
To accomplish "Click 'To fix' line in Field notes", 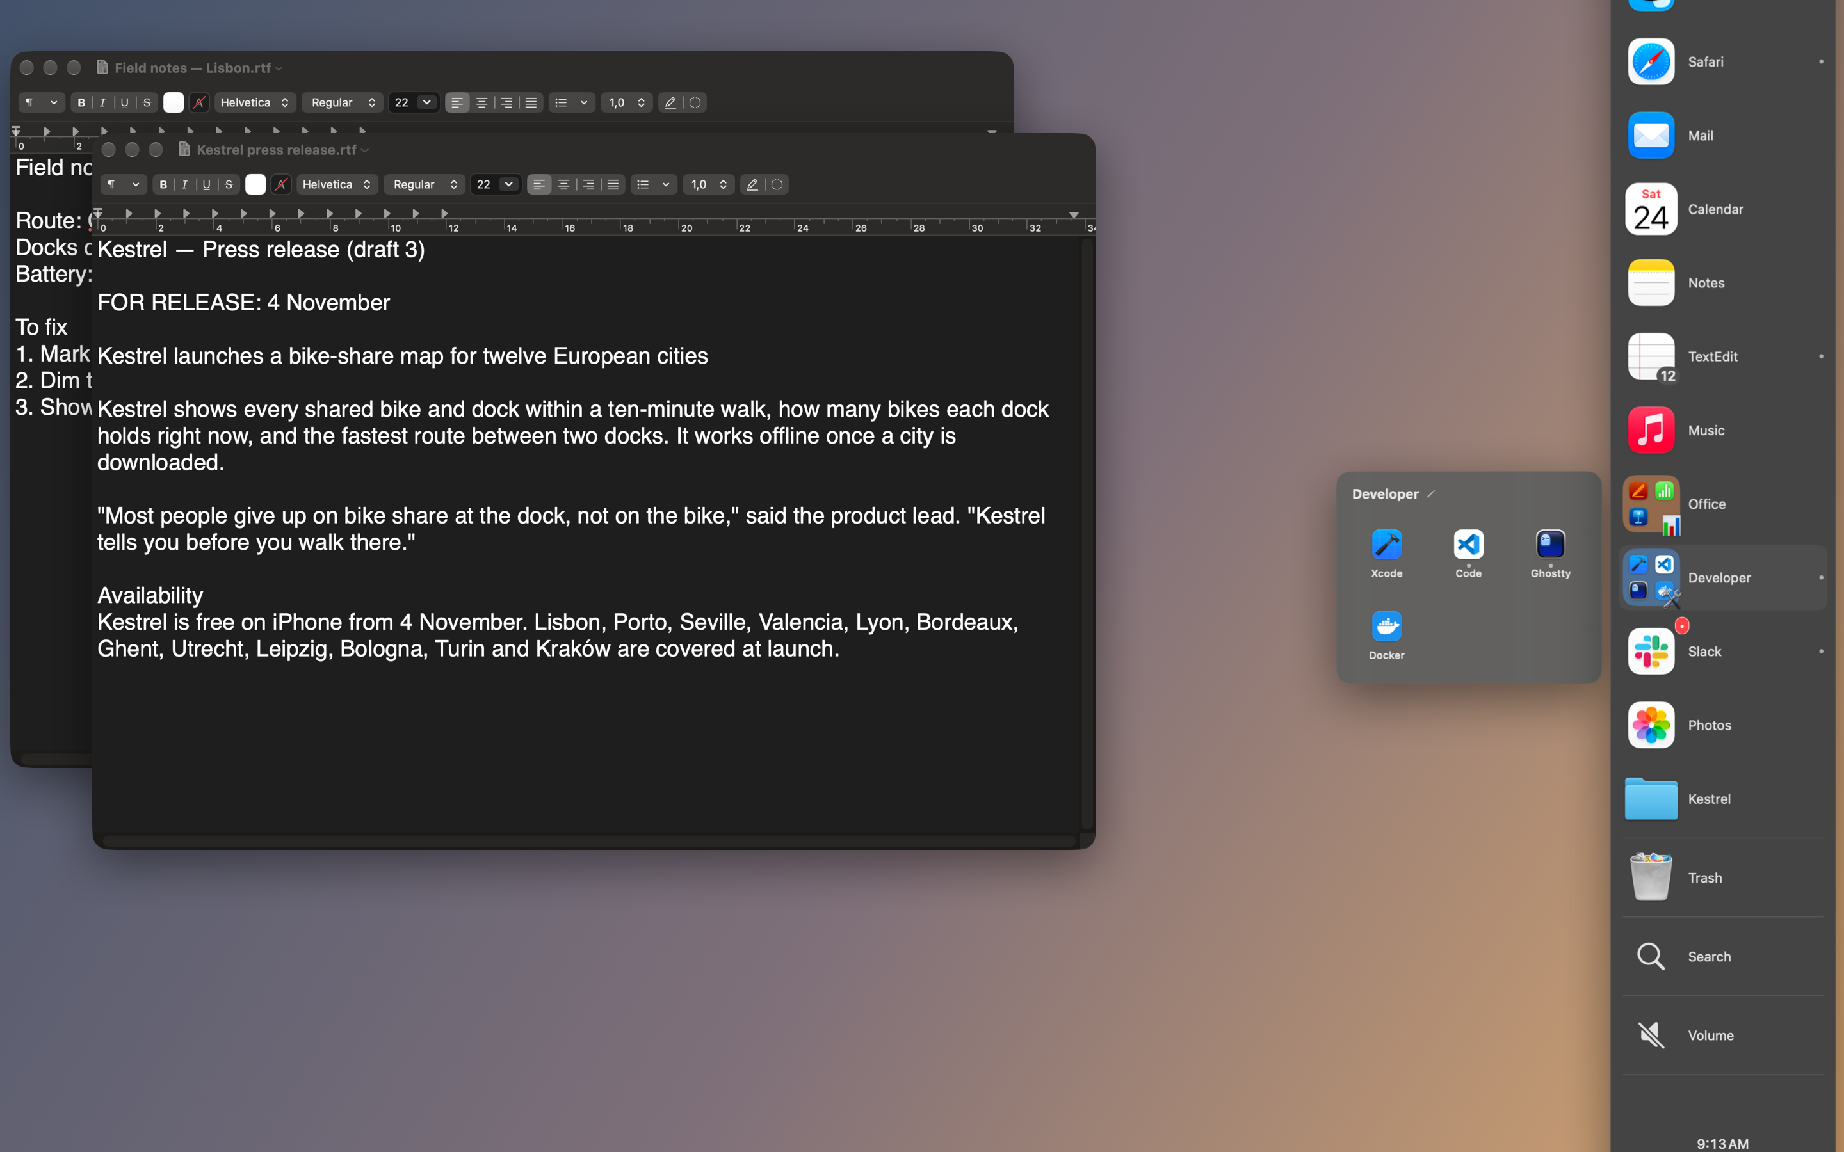I will point(42,327).
